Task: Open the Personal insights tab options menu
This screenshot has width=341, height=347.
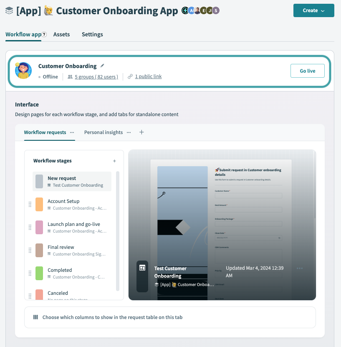Action: coord(129,132)
